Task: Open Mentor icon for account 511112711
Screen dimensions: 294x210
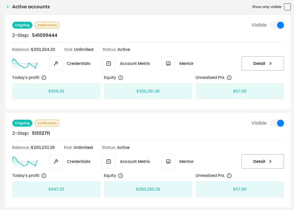Action: pyautogui.click(x=168, y=161)
